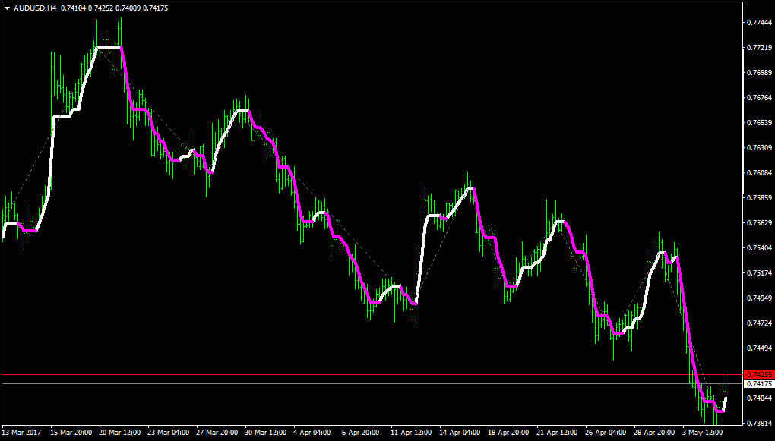The width and height of the screenshot is (775, 441).
Task: Click the 13 Mar 2017 date label
Action: pyautogui.click(x=22, y=432)
